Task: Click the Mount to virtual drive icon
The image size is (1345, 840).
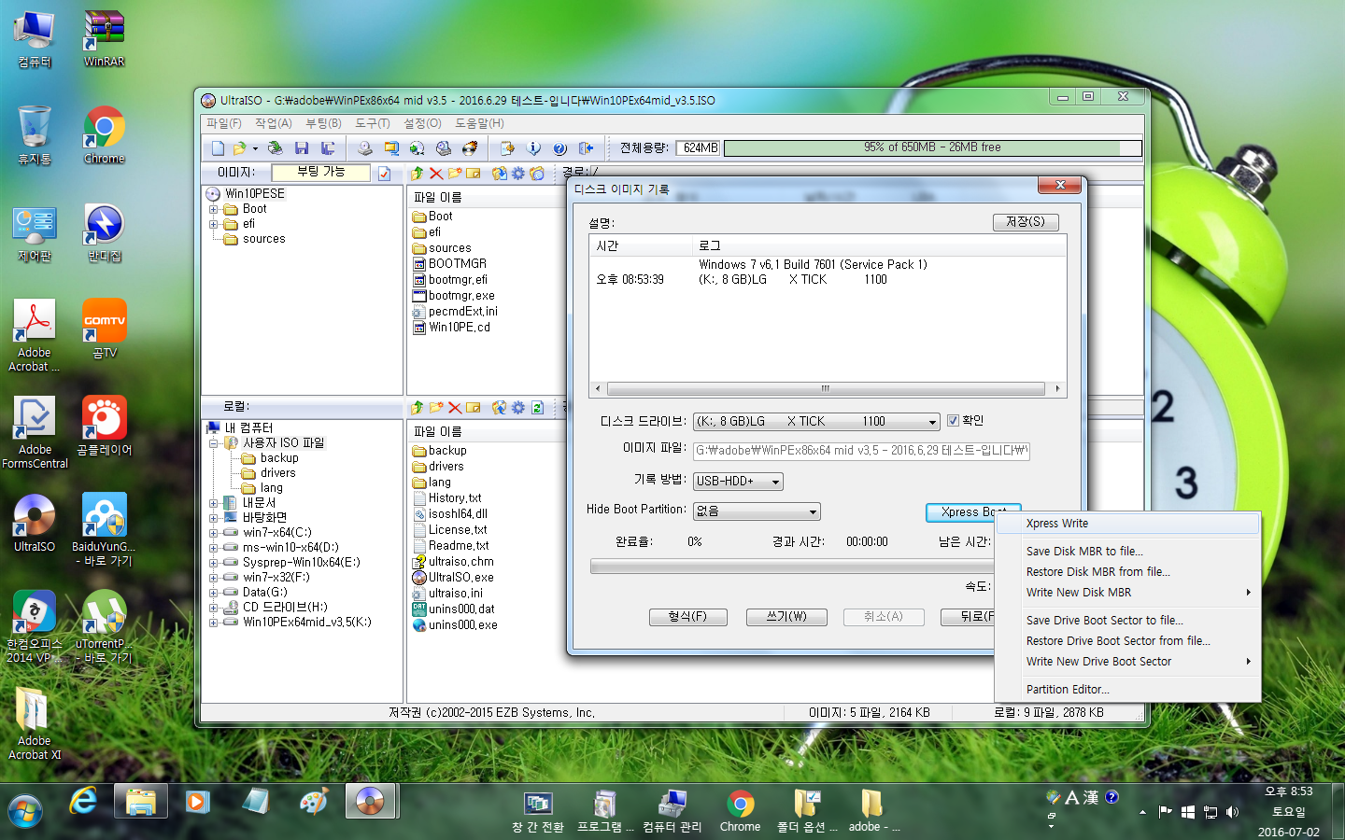Action: (x=444, y=147)
